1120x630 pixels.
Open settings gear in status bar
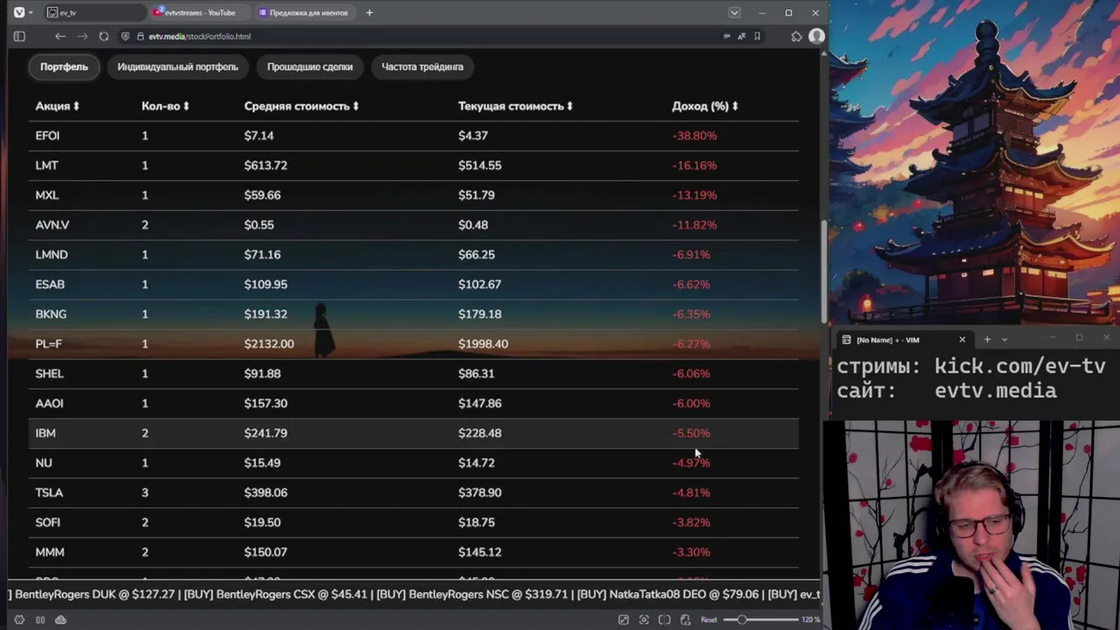pyautogui.click(x=19, y=619)
